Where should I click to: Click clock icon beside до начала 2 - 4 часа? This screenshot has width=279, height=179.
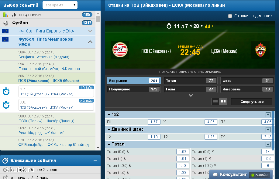click(x=5, y=177)
